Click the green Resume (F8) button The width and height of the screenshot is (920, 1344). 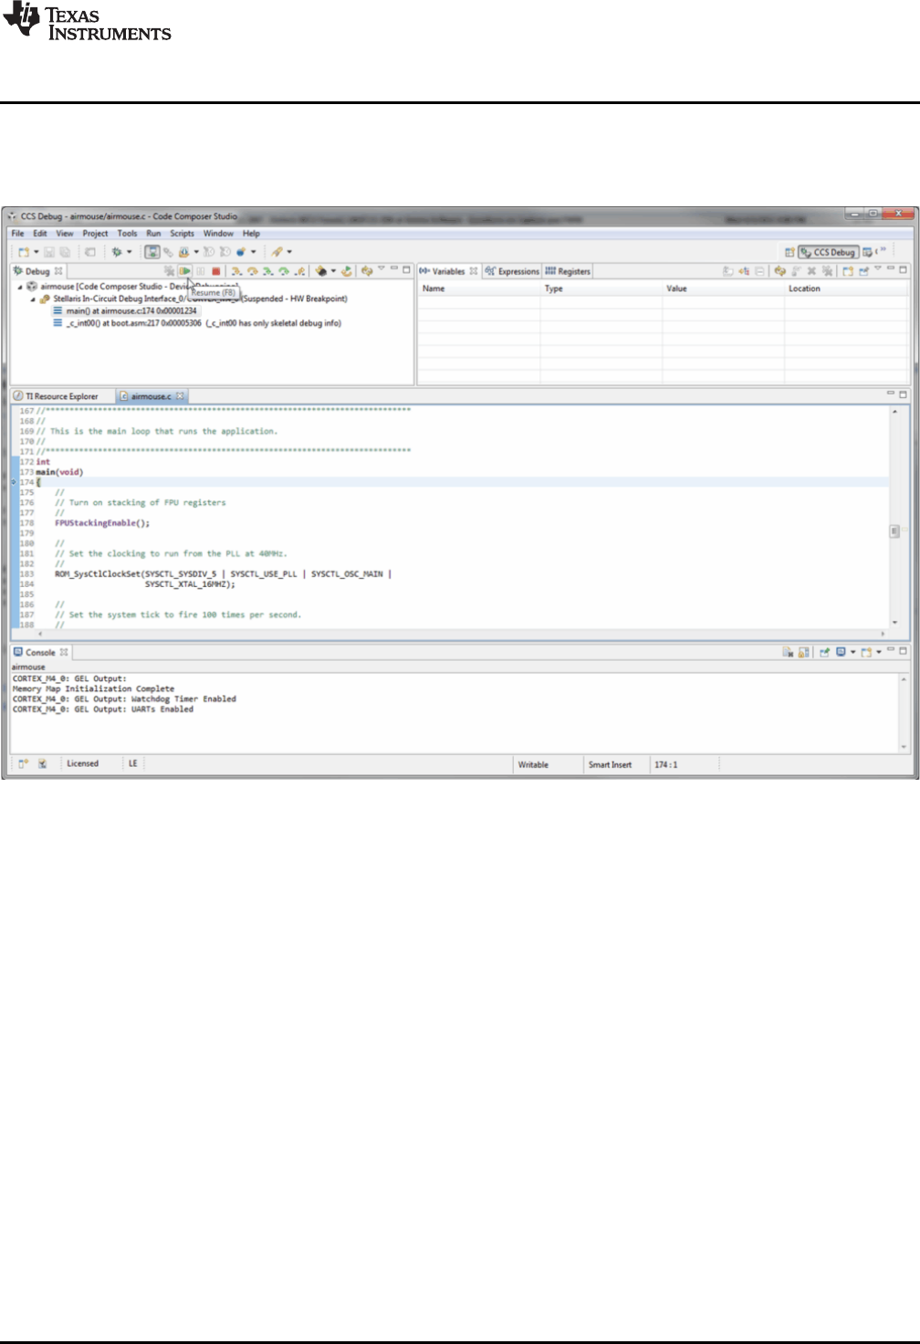click(x=185, y=271)
